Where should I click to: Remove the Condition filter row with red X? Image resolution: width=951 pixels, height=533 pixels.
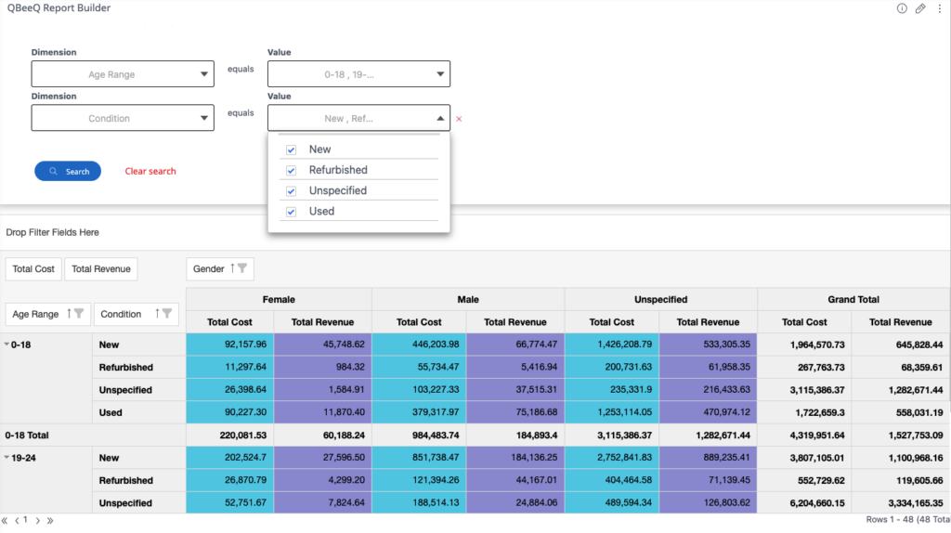459,119
